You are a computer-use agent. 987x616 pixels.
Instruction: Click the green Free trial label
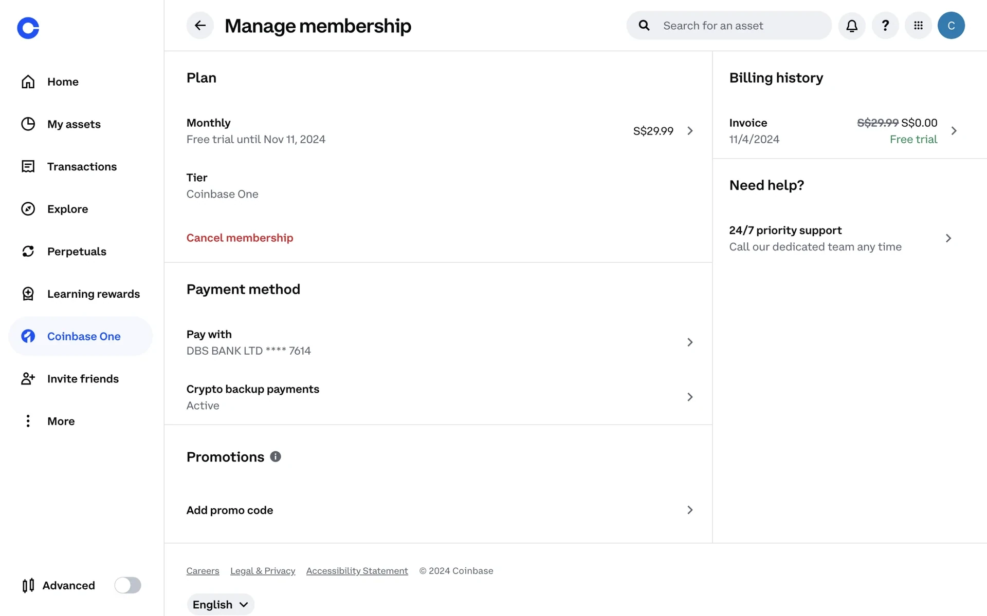click(913, 139)
